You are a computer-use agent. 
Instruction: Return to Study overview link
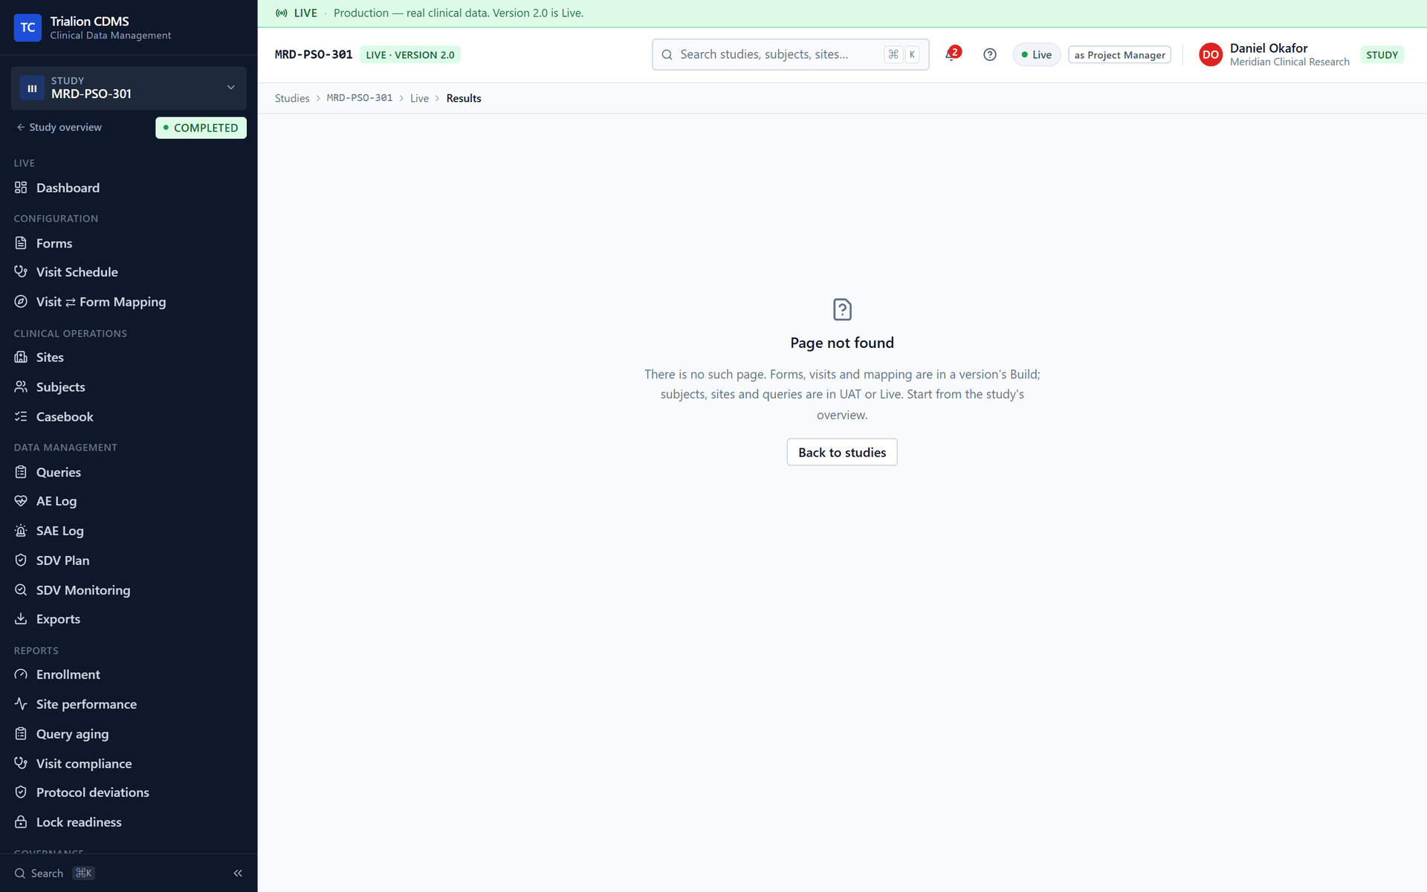click(x=59, y=127)
